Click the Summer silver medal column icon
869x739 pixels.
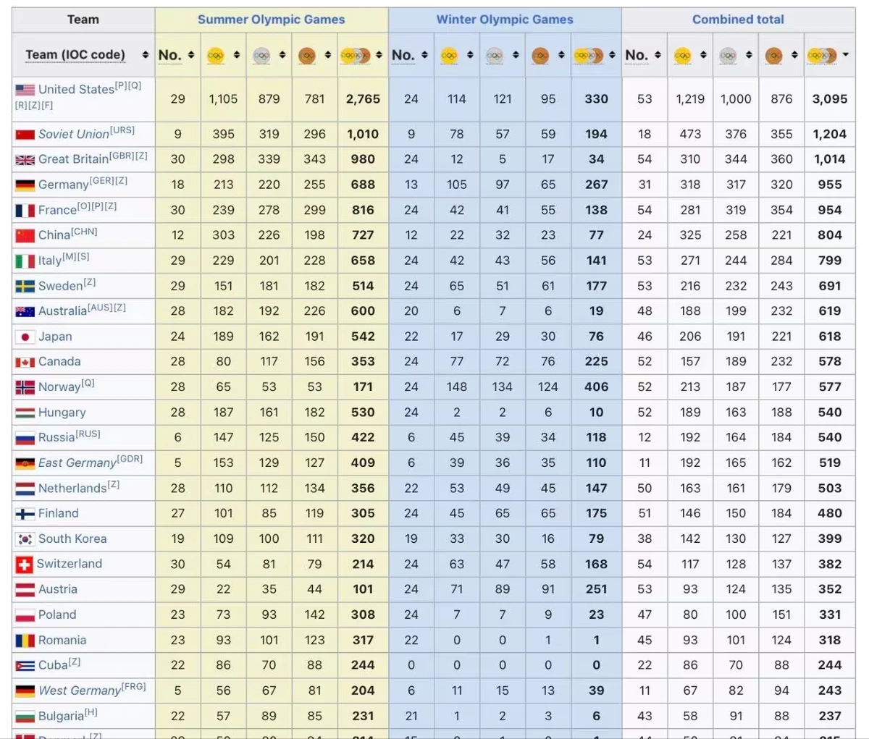[x=261, y=55]
